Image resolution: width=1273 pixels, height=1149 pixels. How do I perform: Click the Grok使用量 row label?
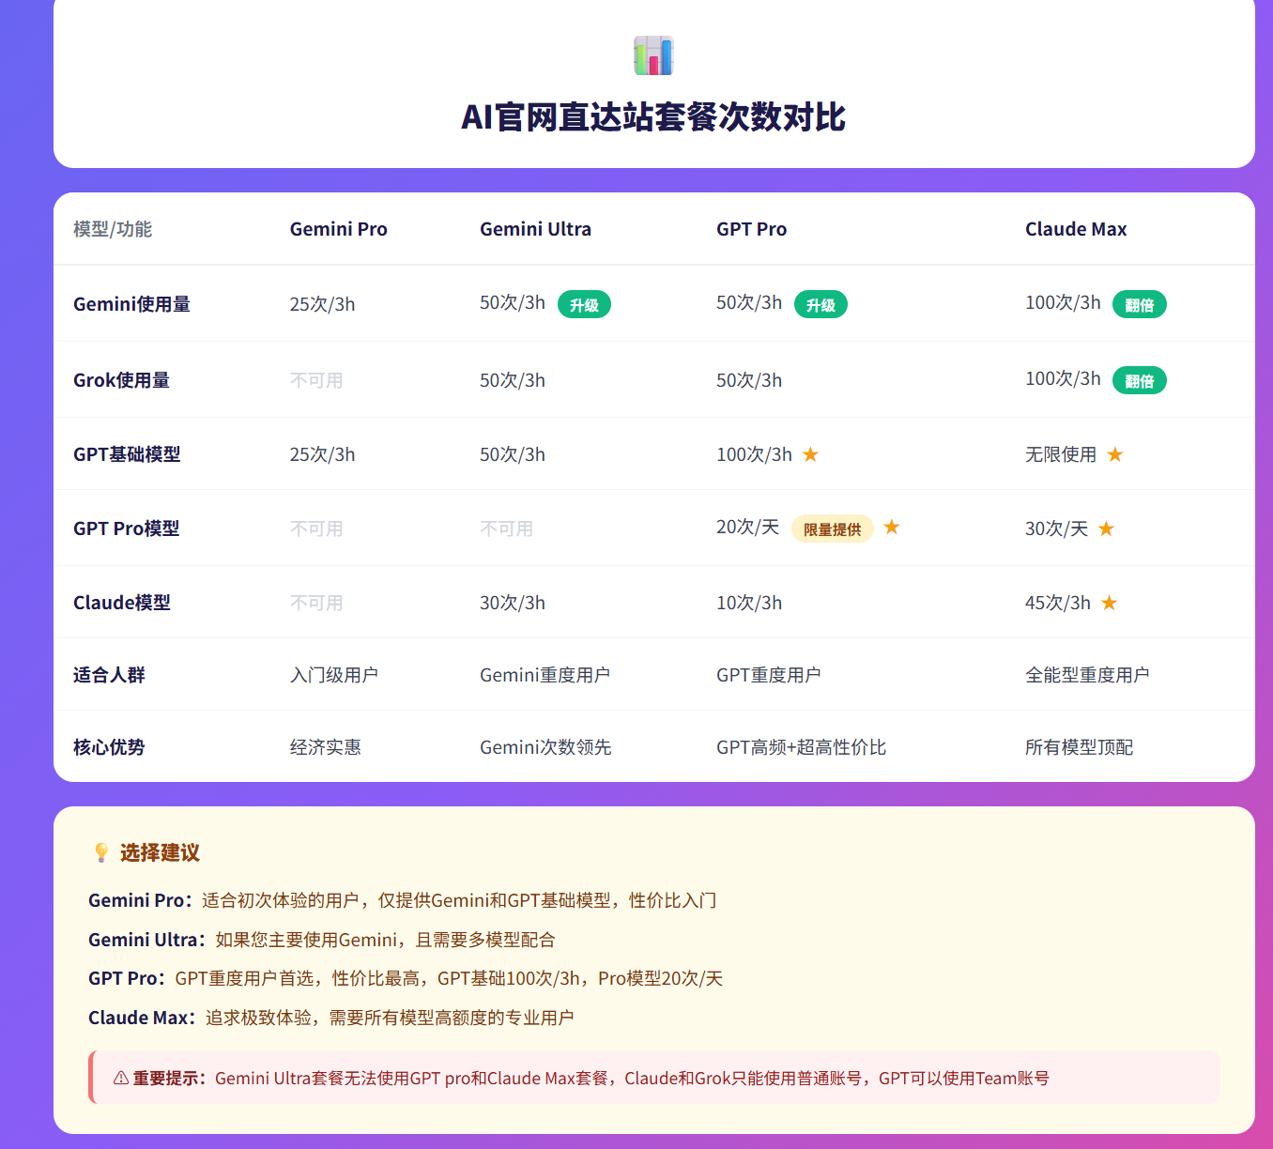121,380
